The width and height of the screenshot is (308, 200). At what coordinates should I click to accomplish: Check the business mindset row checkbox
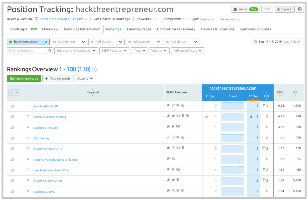coord(12,127)
